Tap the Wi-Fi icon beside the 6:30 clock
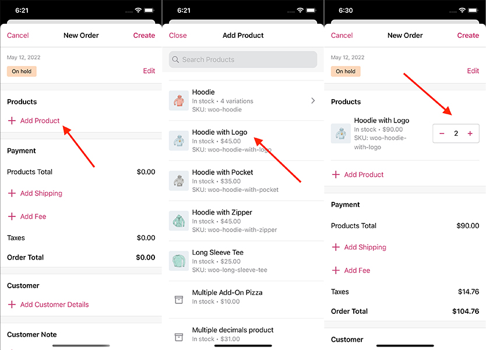Image resolution: width=486 pixels, height=350 pixels. (x=462, y=10)
